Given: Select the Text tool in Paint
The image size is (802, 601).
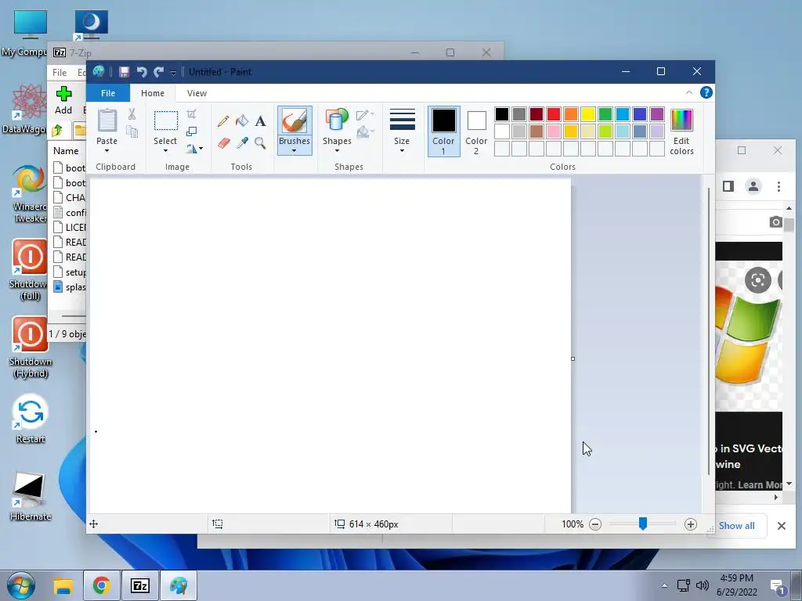Looking at the screenshot, I should [260, 121].
